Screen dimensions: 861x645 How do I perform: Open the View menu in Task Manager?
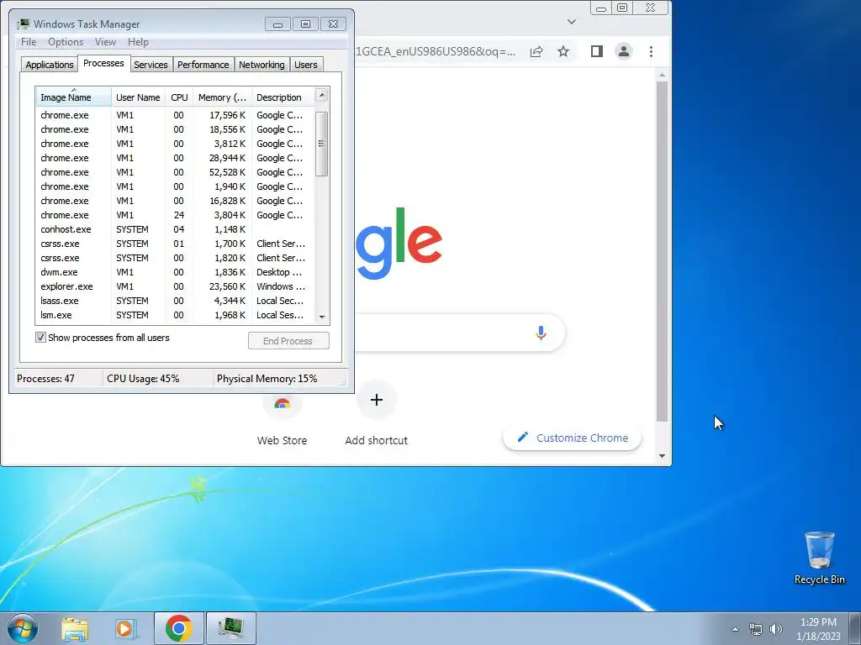coord(105,42)
